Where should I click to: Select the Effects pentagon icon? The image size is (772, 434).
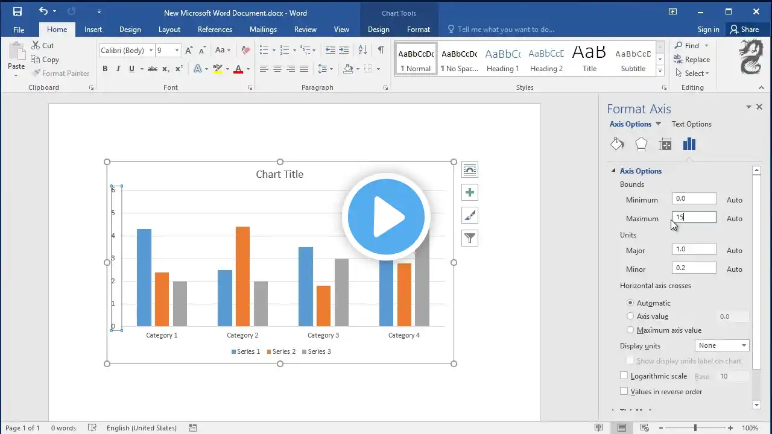click(x=641, y=144)
